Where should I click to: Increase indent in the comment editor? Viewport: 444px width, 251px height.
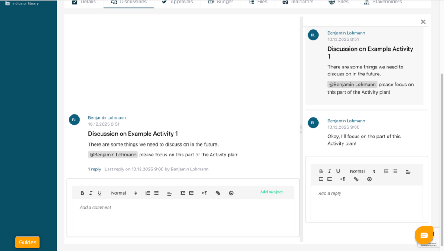[x=191, y=193]
